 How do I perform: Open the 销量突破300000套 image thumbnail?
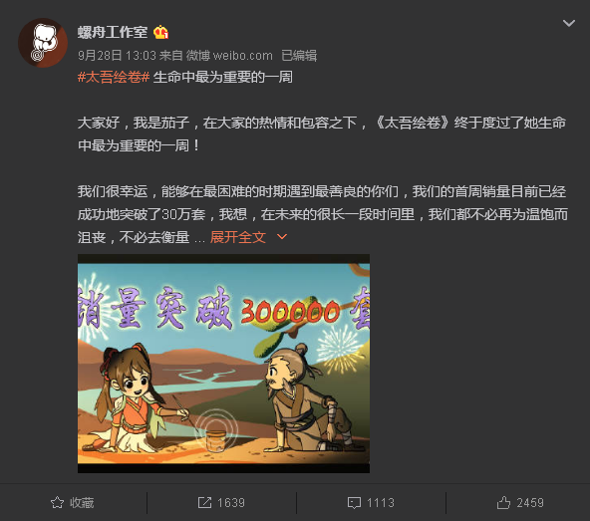coord(223,364)
